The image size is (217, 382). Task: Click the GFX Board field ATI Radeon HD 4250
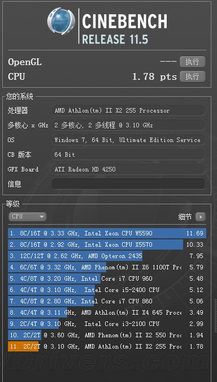pyautogui.click(x=128, y=169)
